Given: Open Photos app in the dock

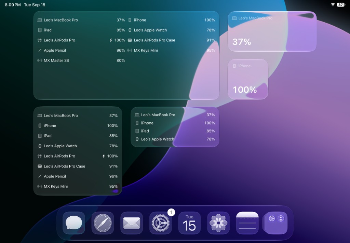Looking at the screenshot, I should pyautogui.click(x=218, y=223).
